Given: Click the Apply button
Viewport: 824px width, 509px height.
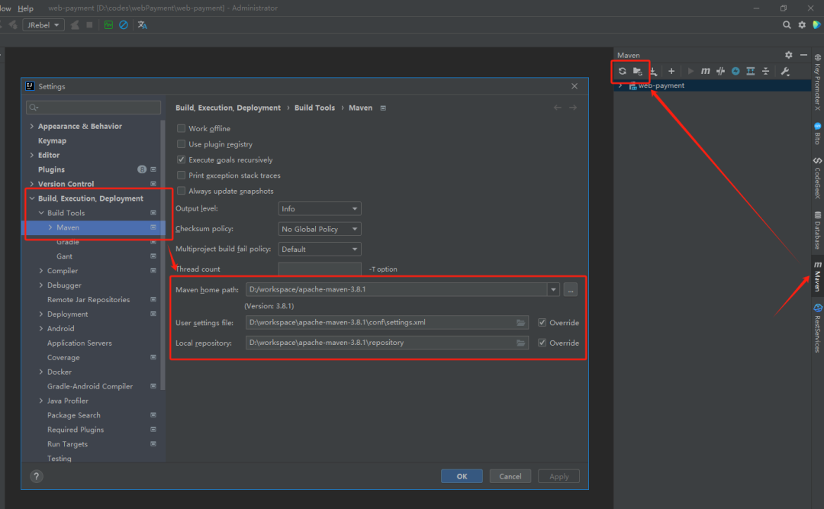Looking at the screenshot, I should click(558, 476).
